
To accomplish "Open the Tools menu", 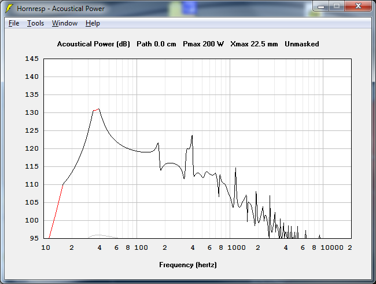I will pos(35,23).
